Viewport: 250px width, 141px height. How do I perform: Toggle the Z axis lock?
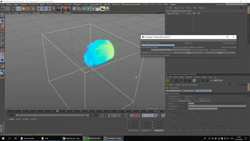coord(48,9)
